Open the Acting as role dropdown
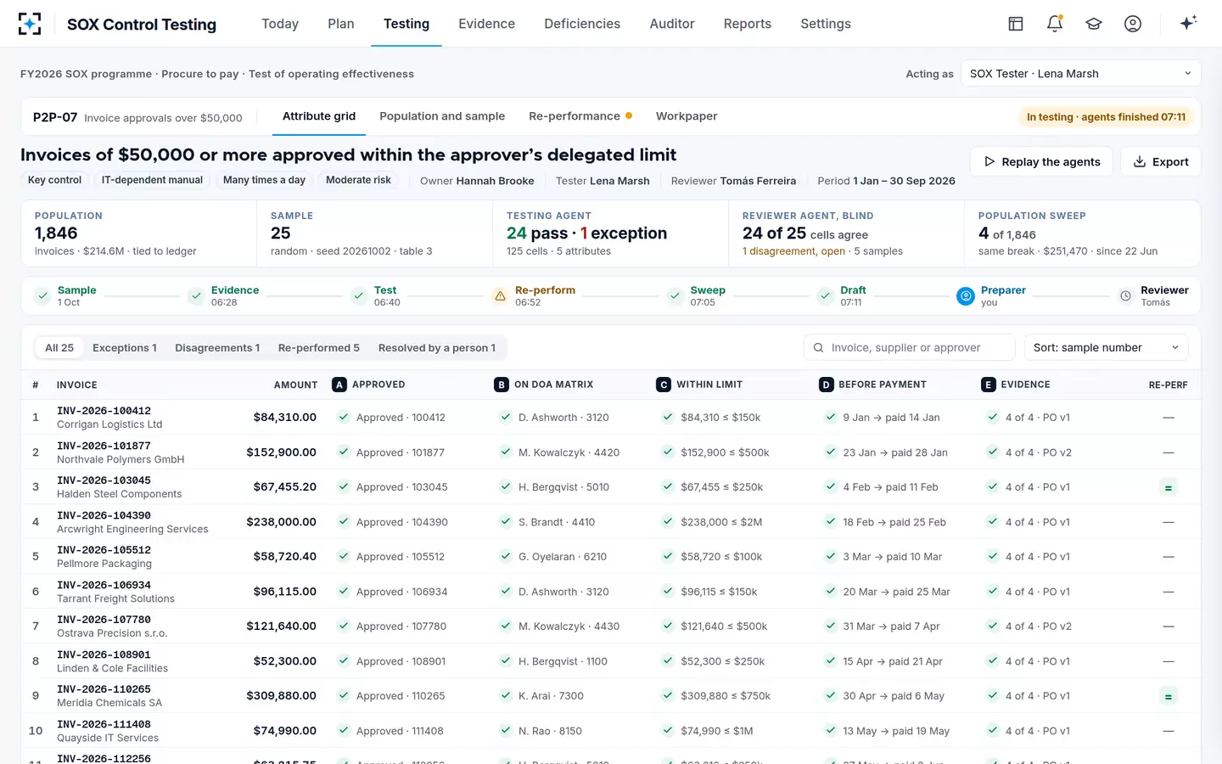The image size is (1222, 764). coord(1080,74)
